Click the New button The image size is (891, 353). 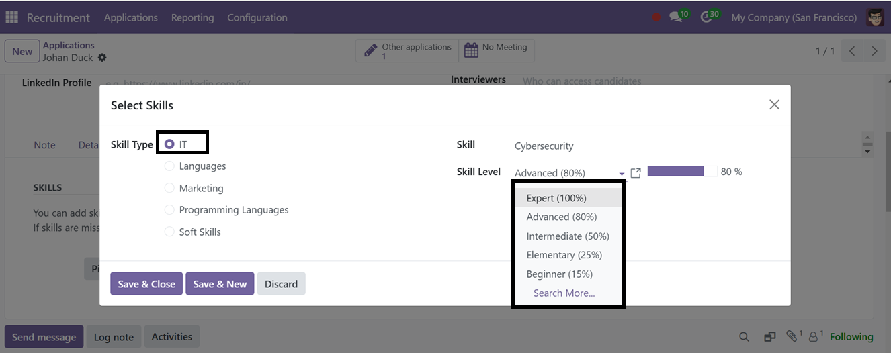coord(22,52)
